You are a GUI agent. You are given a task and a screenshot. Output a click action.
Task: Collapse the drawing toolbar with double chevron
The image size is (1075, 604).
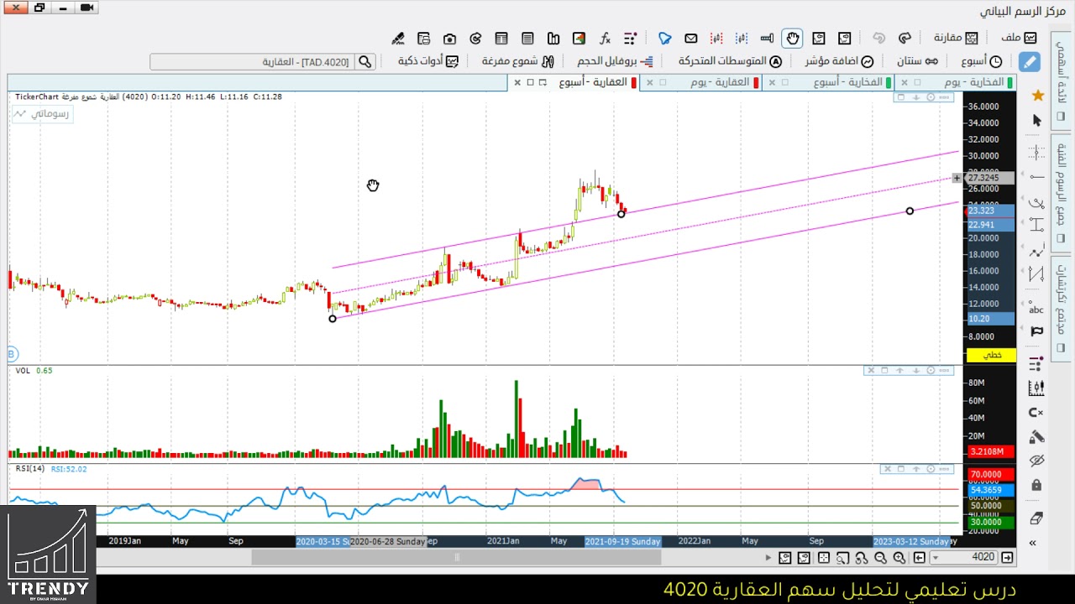click(1032, 543)
